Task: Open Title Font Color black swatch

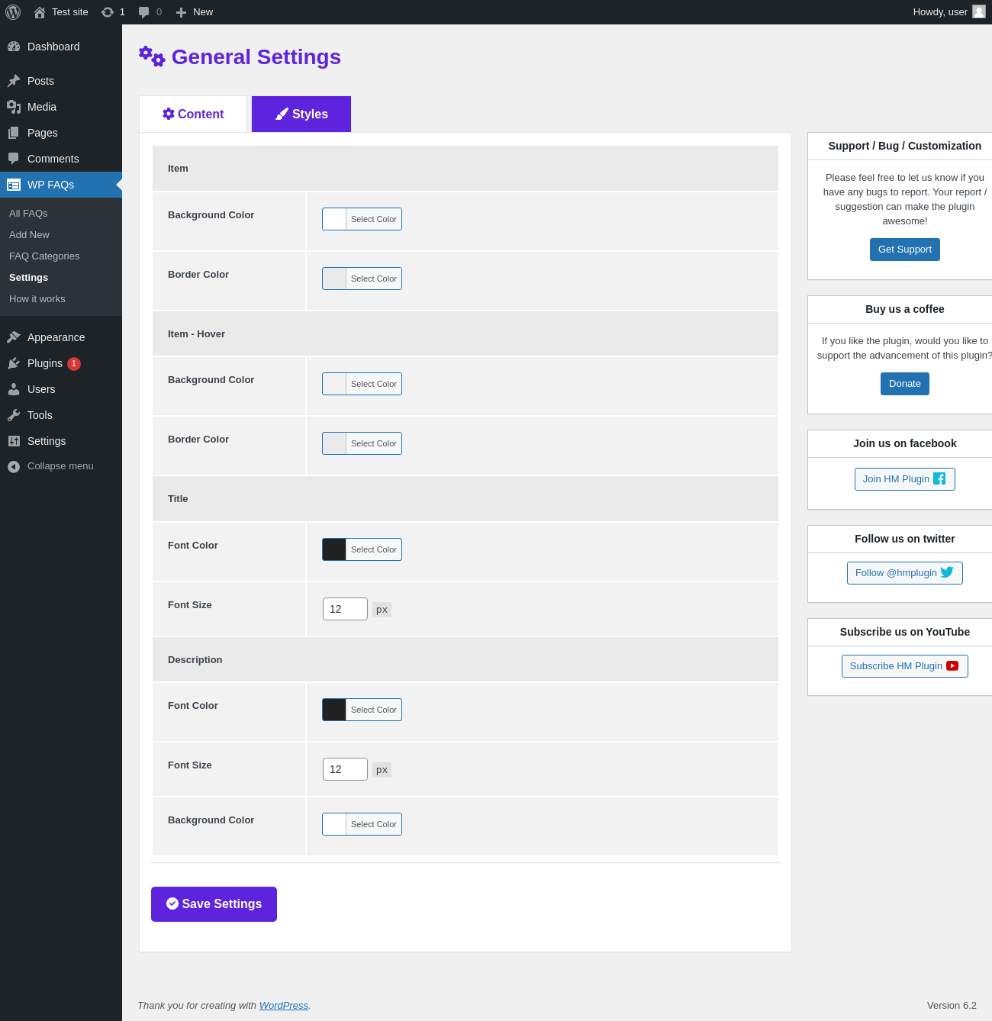Action: pyautogui.click(x=334, y=549)
